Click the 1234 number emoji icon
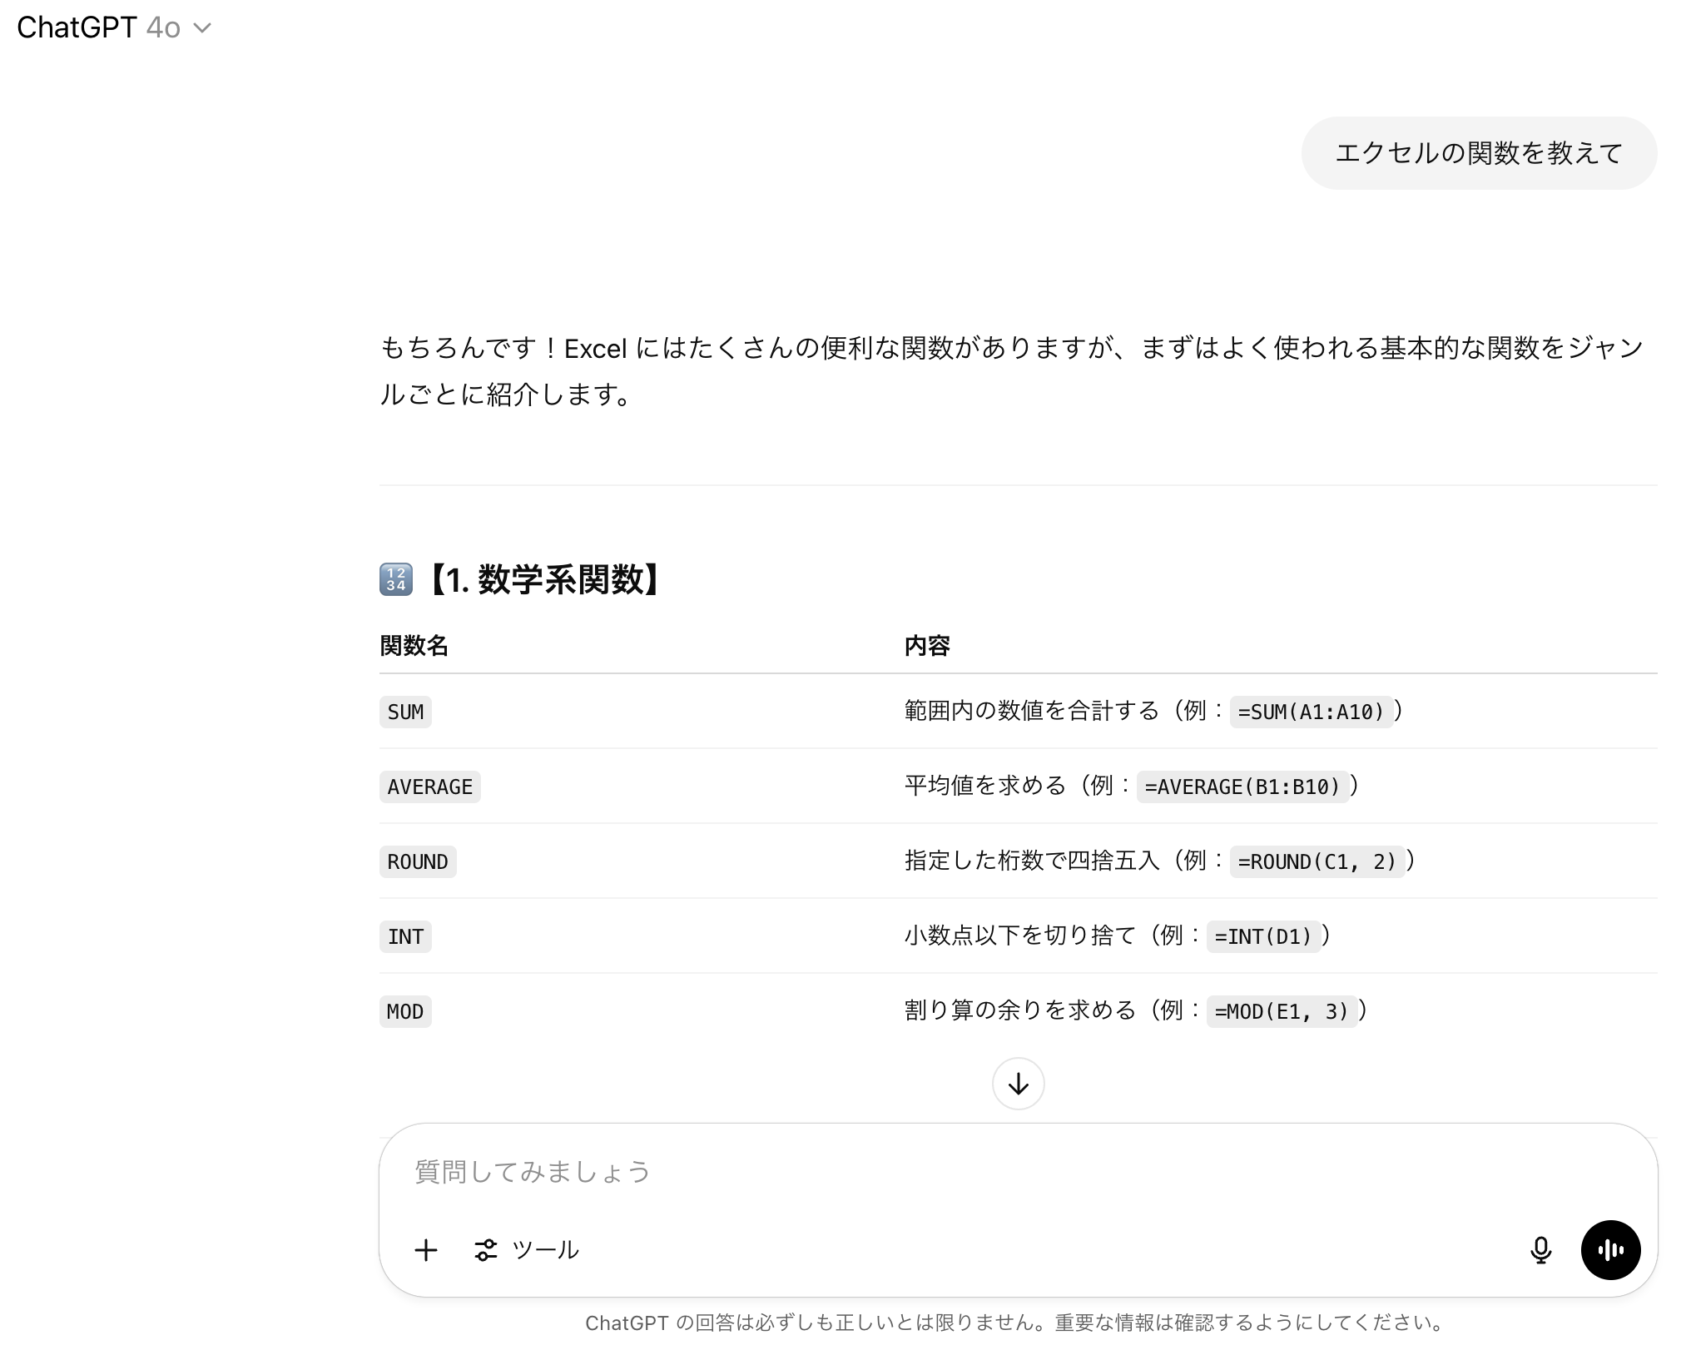 [396, 579]
